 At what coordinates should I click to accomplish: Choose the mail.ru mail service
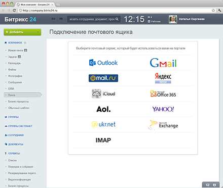pos(103,78)
